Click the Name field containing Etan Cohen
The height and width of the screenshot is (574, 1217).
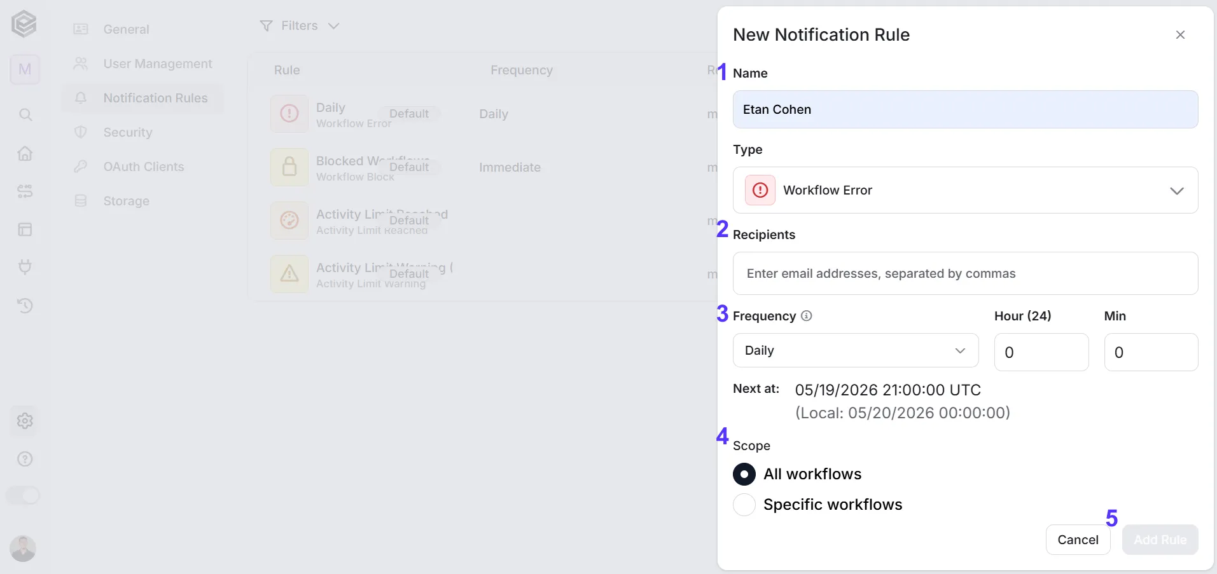(x=965, y=109)
